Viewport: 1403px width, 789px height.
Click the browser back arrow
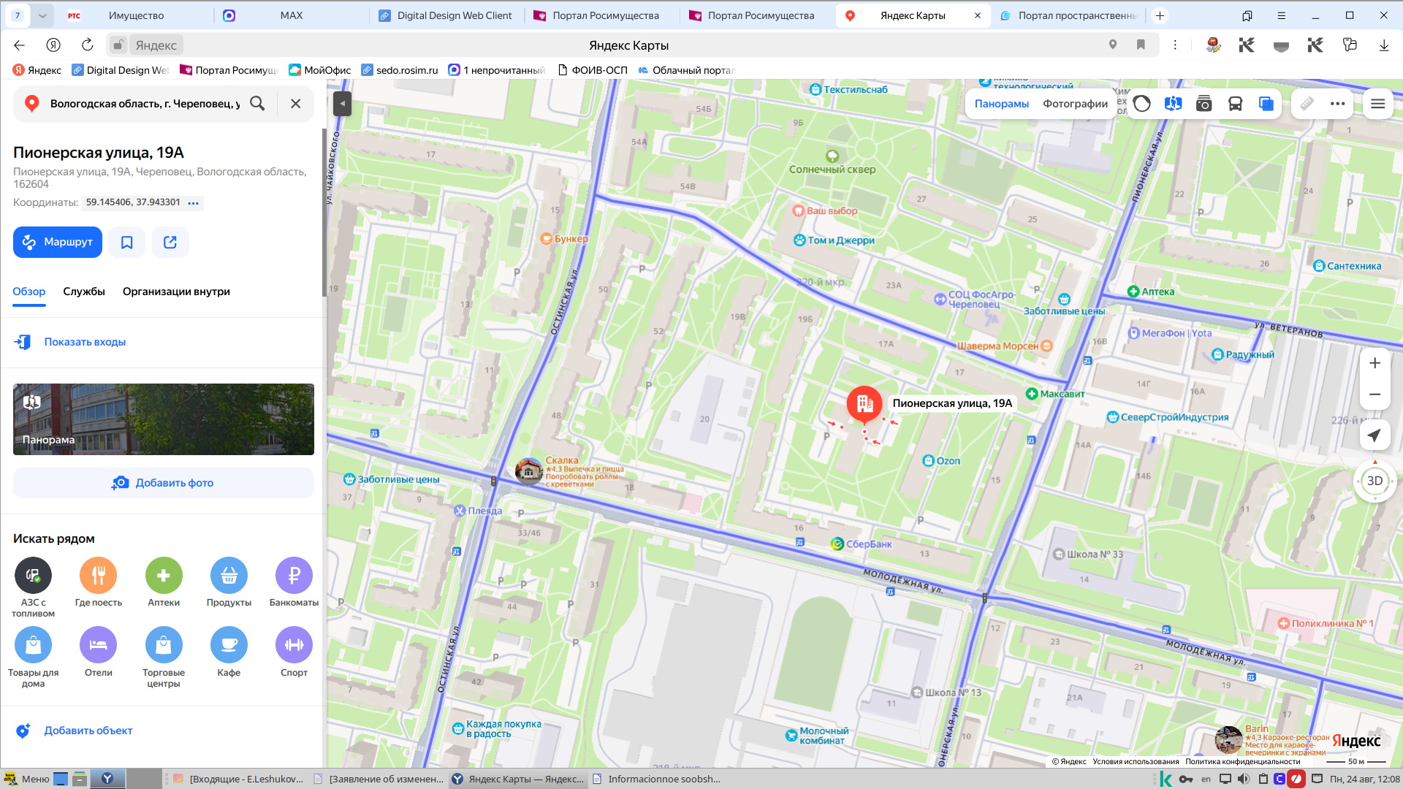click(20, 45)
